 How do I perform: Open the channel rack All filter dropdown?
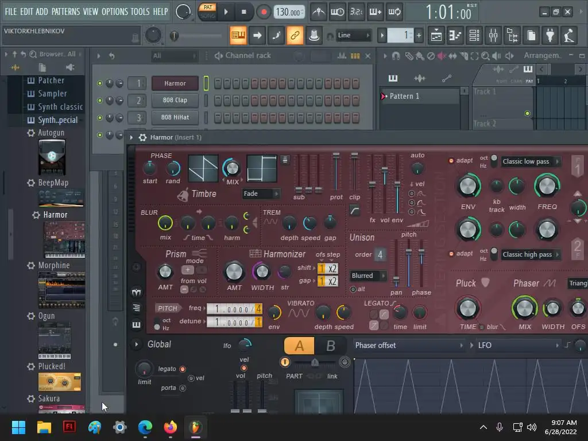point(174,56)
